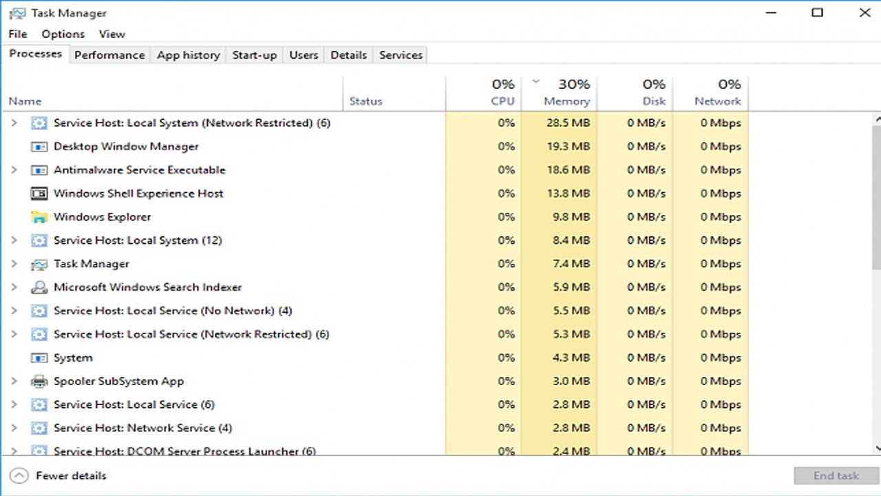
Task: Expand Service Host: Local Service (No Network) group
Action: (x=14, y=310)
